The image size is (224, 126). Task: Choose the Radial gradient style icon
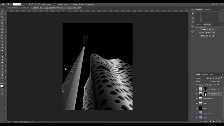pyautogui.click(x=29, y=4)
